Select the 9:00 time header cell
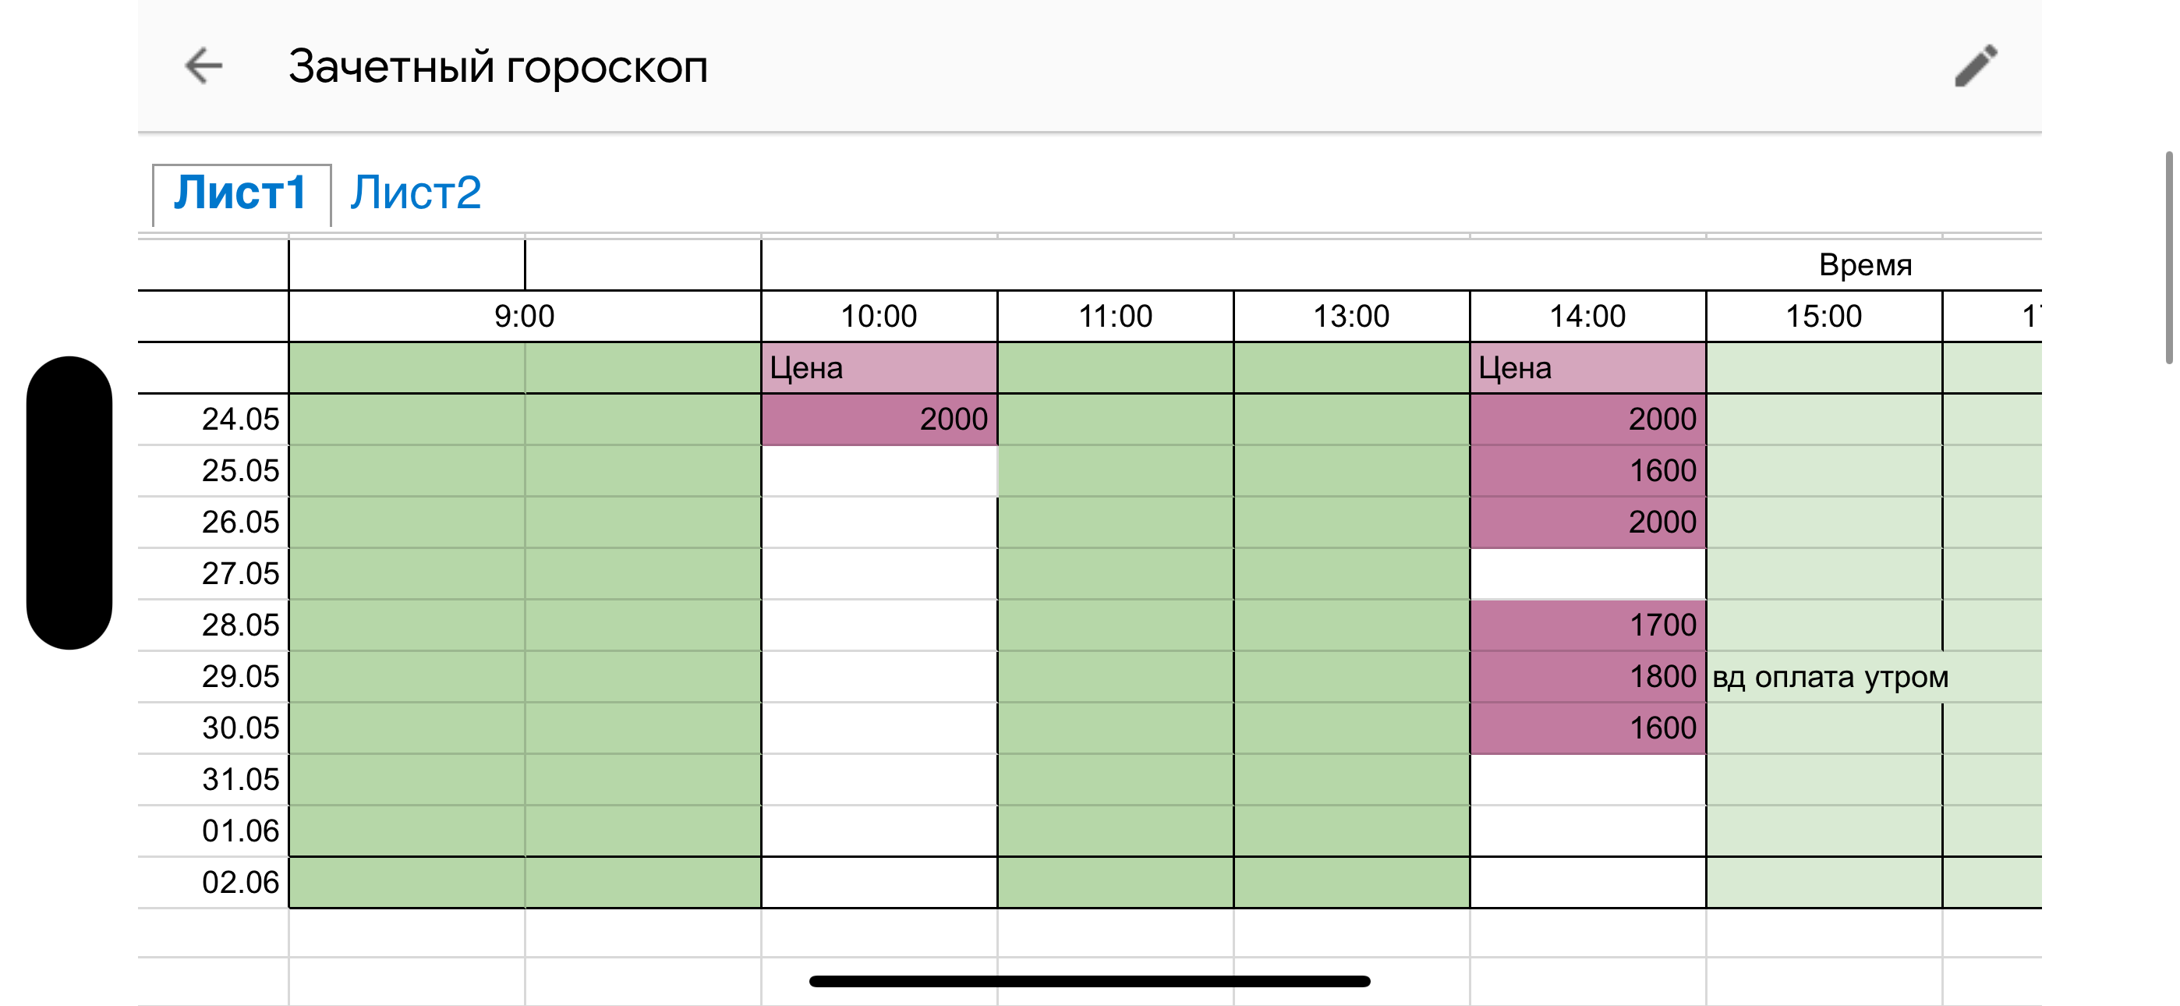Viewport: 2180px width, 1006px height. [524, 317]
